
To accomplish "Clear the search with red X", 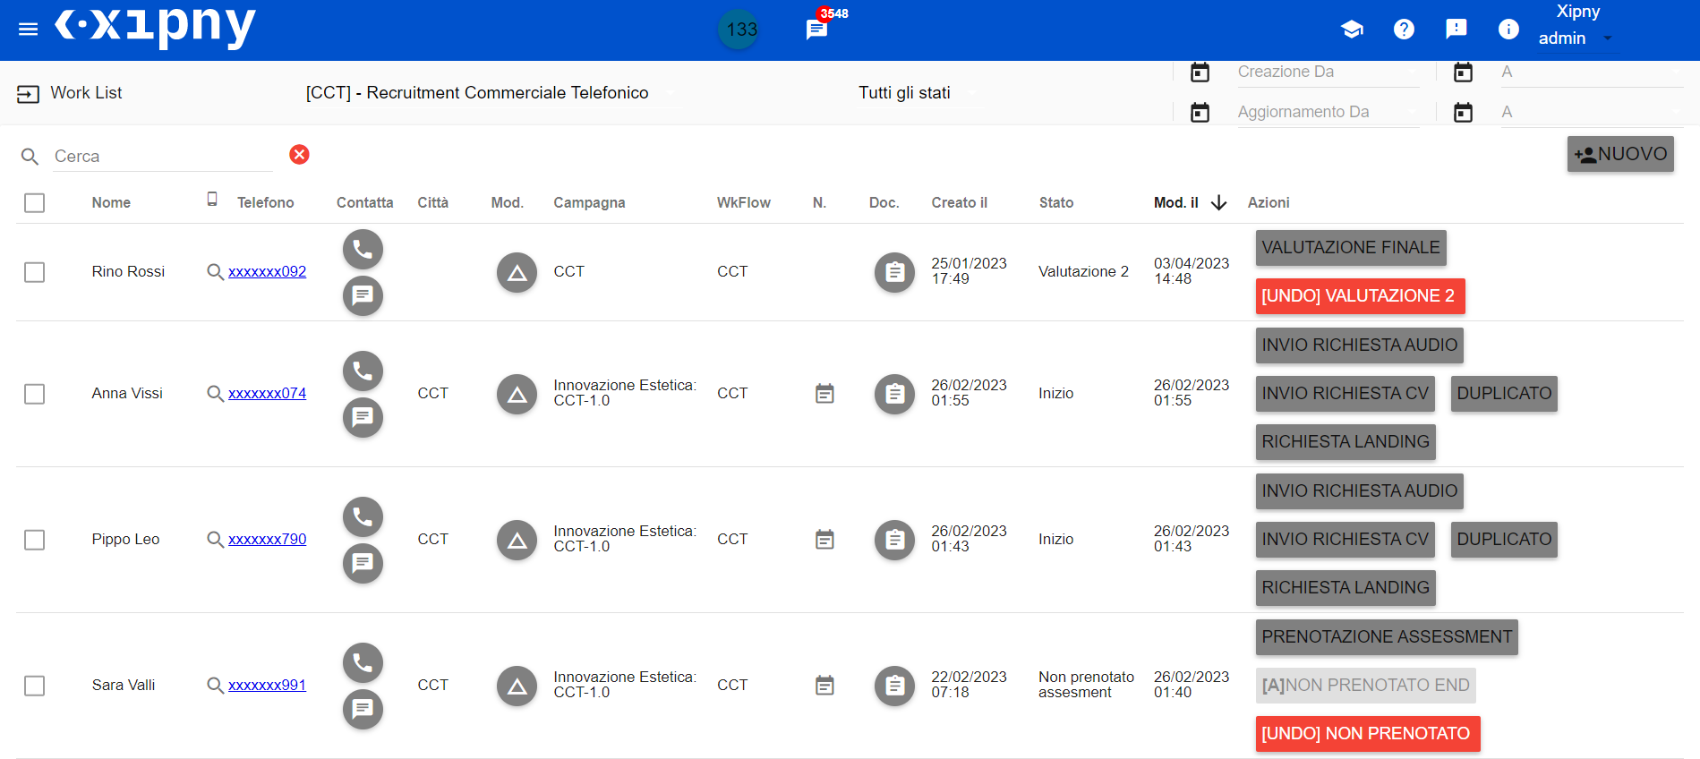I will point(299,155).
